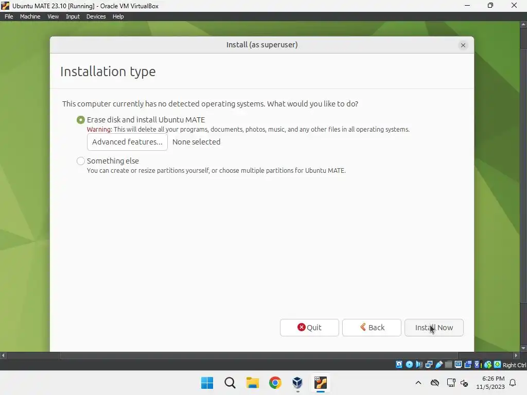The width and height of the screenshot is (527, 395).
Task: Open the Machine menu
Action: coord(30,16)
